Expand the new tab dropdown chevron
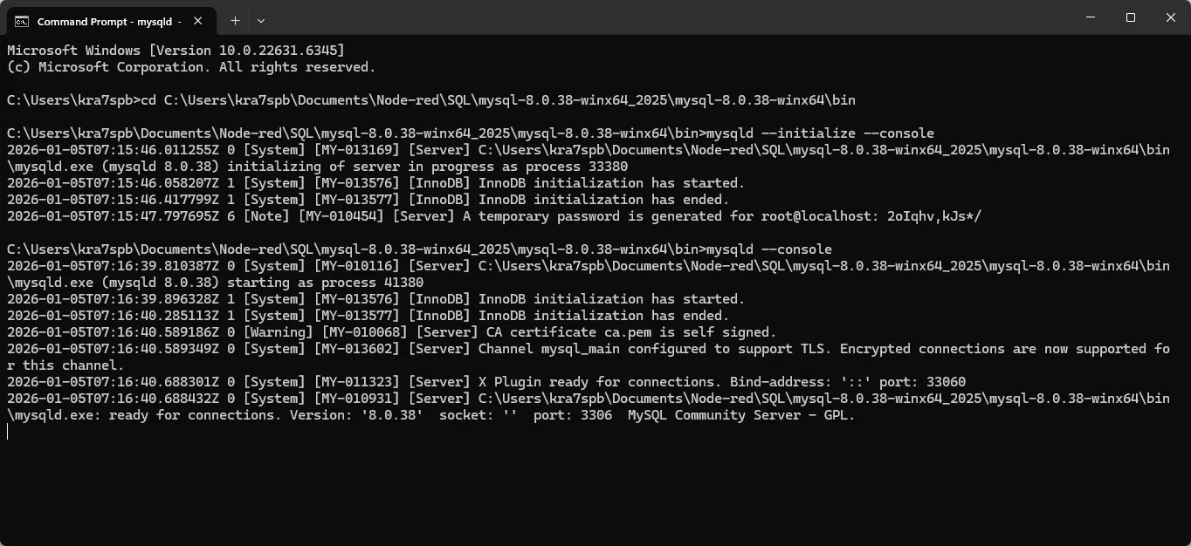1191x546 pixels. [x=261, y=20]
